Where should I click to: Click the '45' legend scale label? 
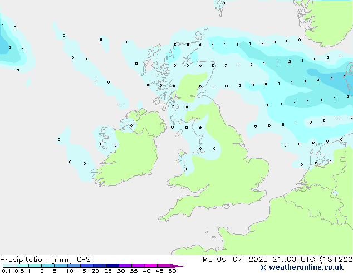(x=159, y=271)
